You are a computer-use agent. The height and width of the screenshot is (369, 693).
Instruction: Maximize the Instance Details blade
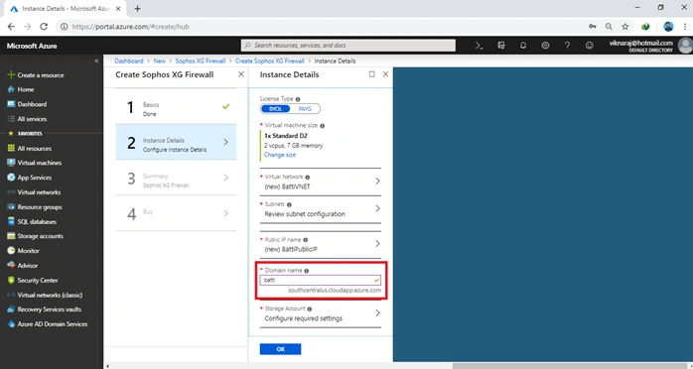tap(371, 74)
